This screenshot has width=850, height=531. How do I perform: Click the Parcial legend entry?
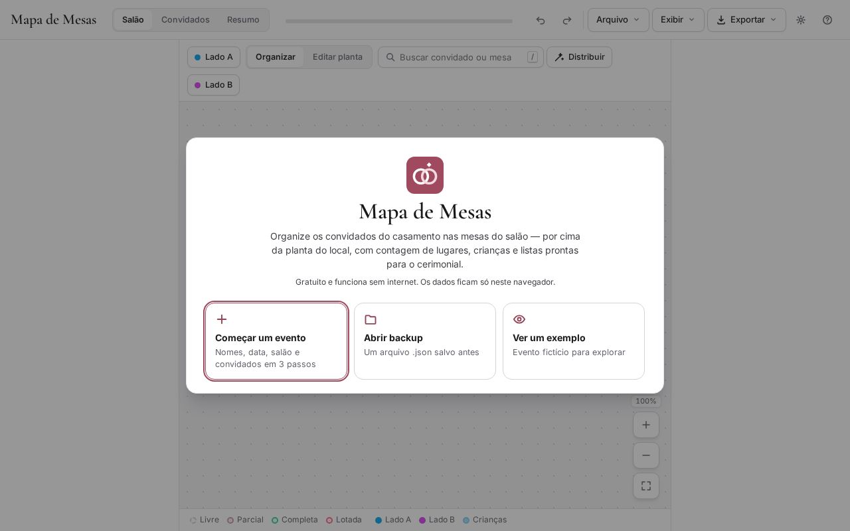click(x=245, y=520)
